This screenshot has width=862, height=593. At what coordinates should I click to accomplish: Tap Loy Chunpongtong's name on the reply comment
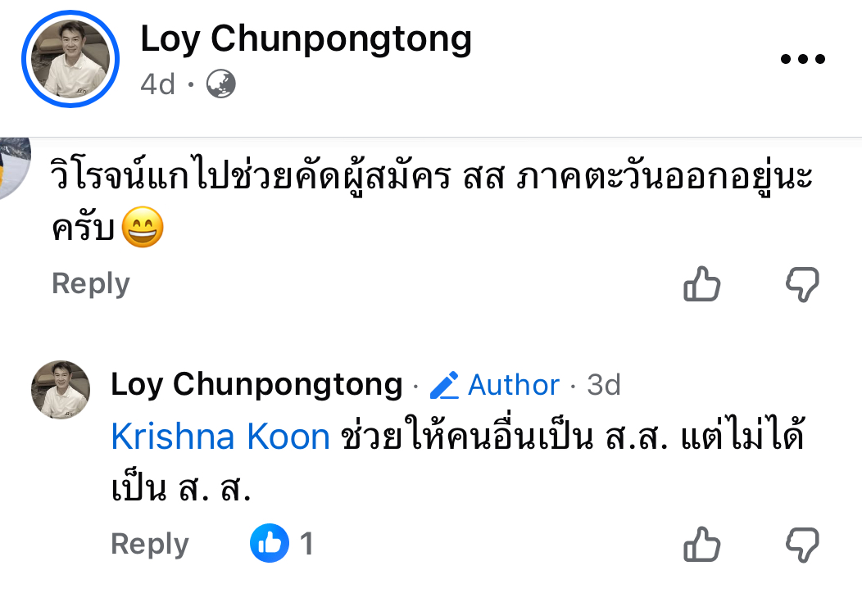click(256, 384)
